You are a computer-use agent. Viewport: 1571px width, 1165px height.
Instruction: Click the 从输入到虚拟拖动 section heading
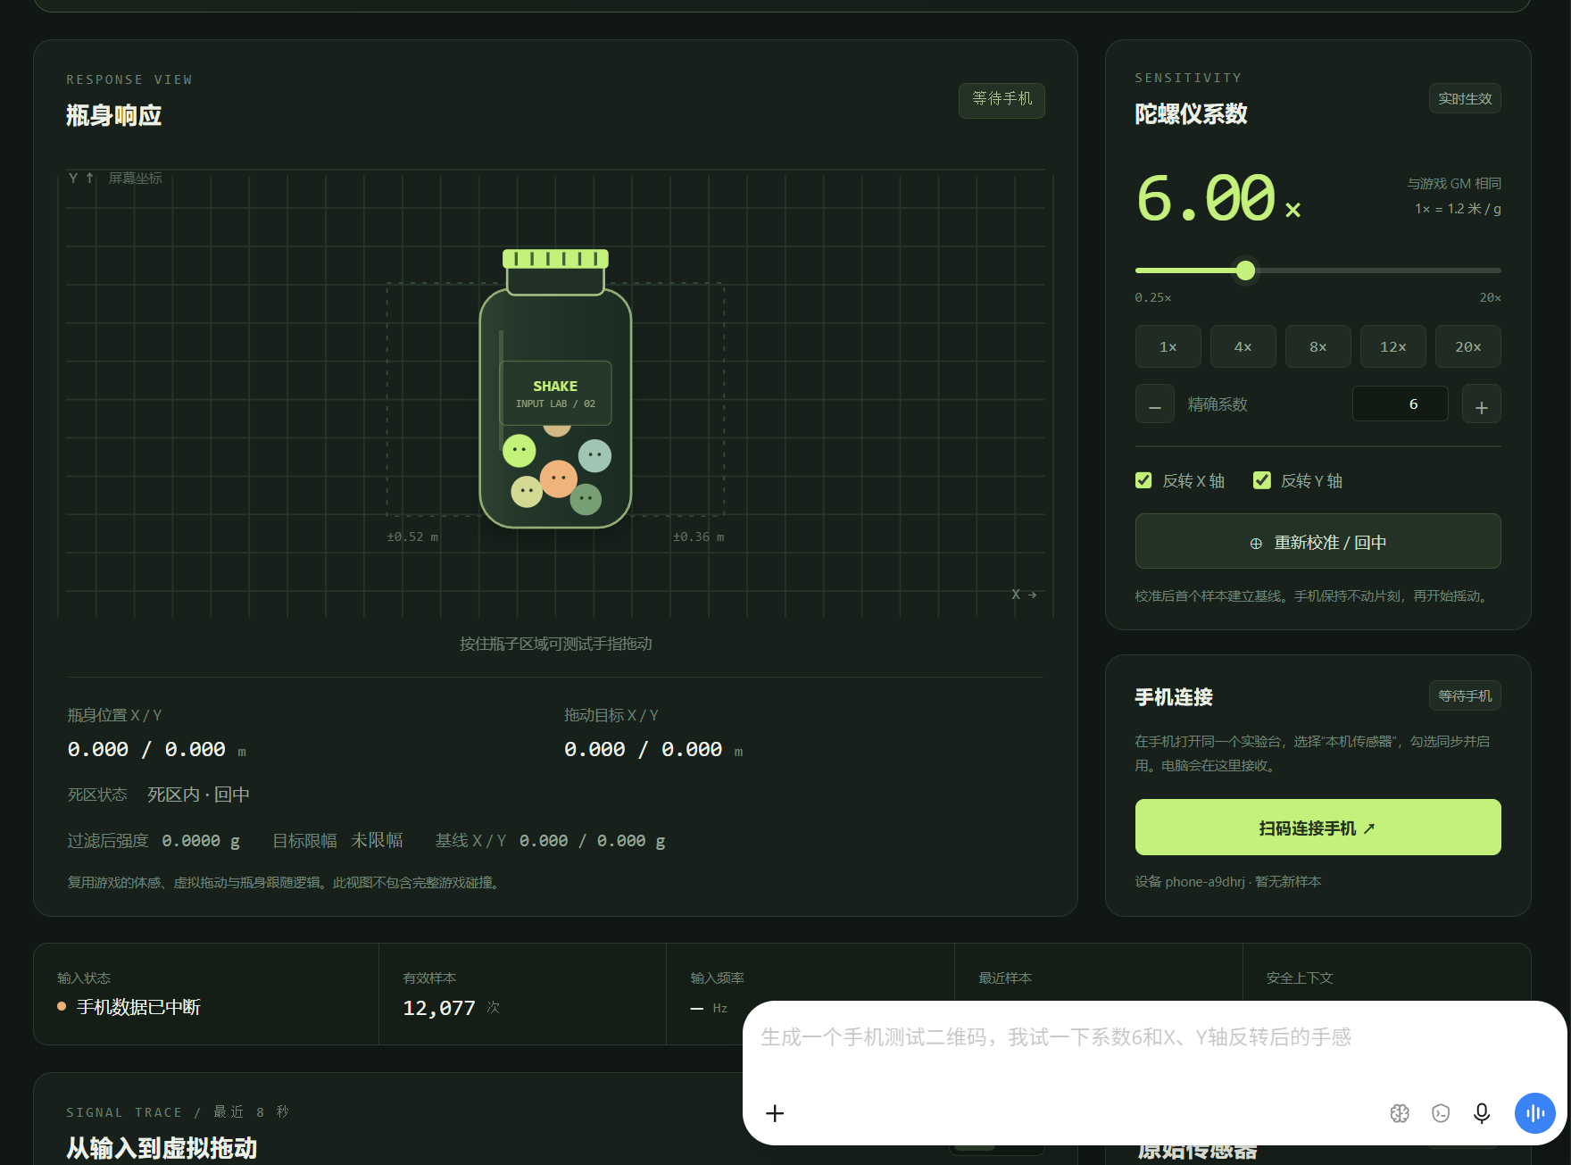[162, 1148]
